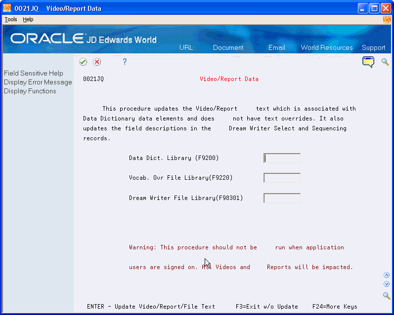Click the top-right magnifying glass icon
Screen dimensions: 394x315
385,62
